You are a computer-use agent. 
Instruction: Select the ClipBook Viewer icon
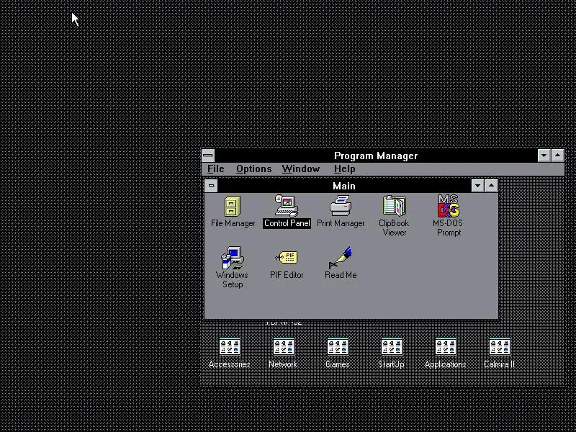pyautogui.click(x=394, y=206)
